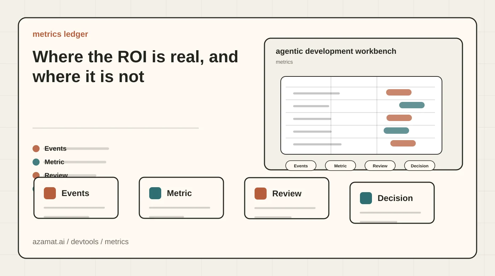
Task: Click the orange bar in the table's first row
Action: click(399, 92)
